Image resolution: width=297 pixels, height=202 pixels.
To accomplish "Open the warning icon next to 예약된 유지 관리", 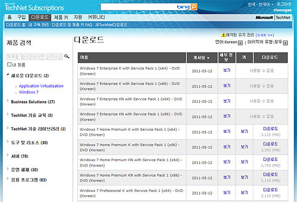I will pyautogui.click(x=224, y=35).
